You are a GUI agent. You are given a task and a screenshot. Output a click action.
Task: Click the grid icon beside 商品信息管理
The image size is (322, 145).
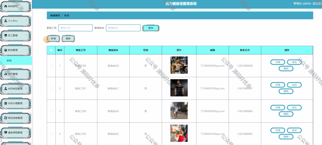pyautogui.click(x=6, y=118)
